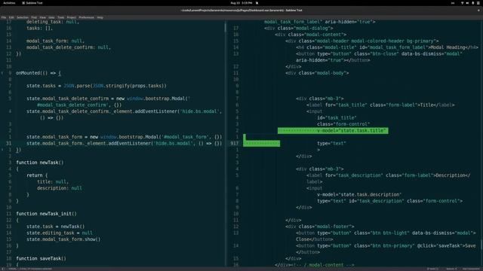Click the 'deleting_task: null,' line
Image resolution: width=483 pixels, height=271 pixels.
[x=53, y=22]
